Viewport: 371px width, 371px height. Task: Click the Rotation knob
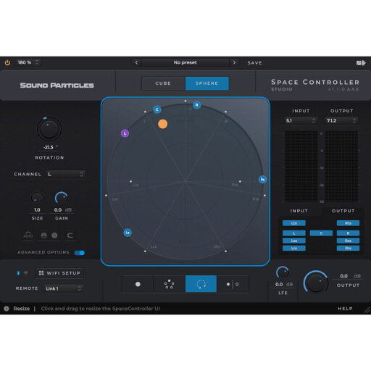coord(49,129)
